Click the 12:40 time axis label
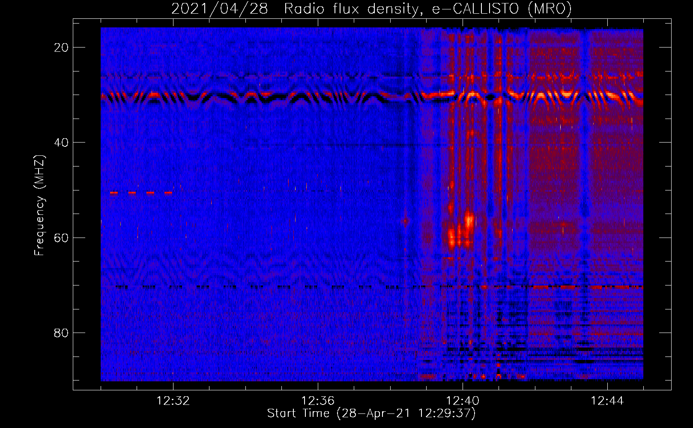The height and width of the screenshot is (428, 693). click(x=463, y=401)
